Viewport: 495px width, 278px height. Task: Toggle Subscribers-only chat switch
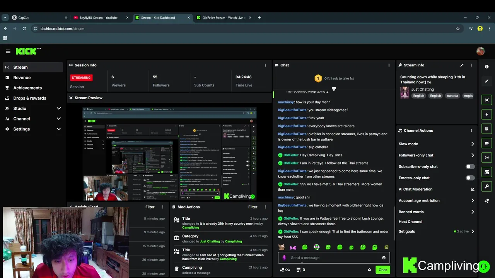470,166
